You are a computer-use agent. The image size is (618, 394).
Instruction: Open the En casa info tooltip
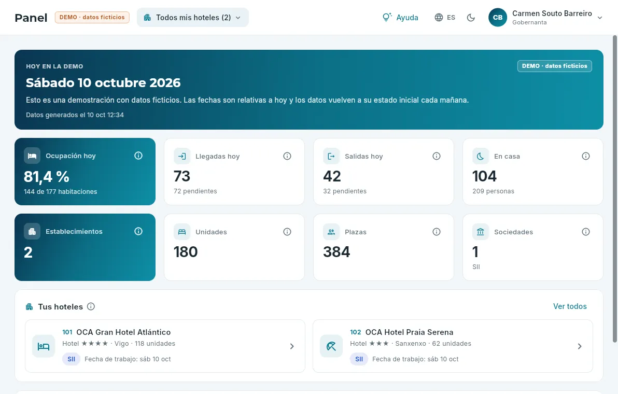[x=586, y=156]
